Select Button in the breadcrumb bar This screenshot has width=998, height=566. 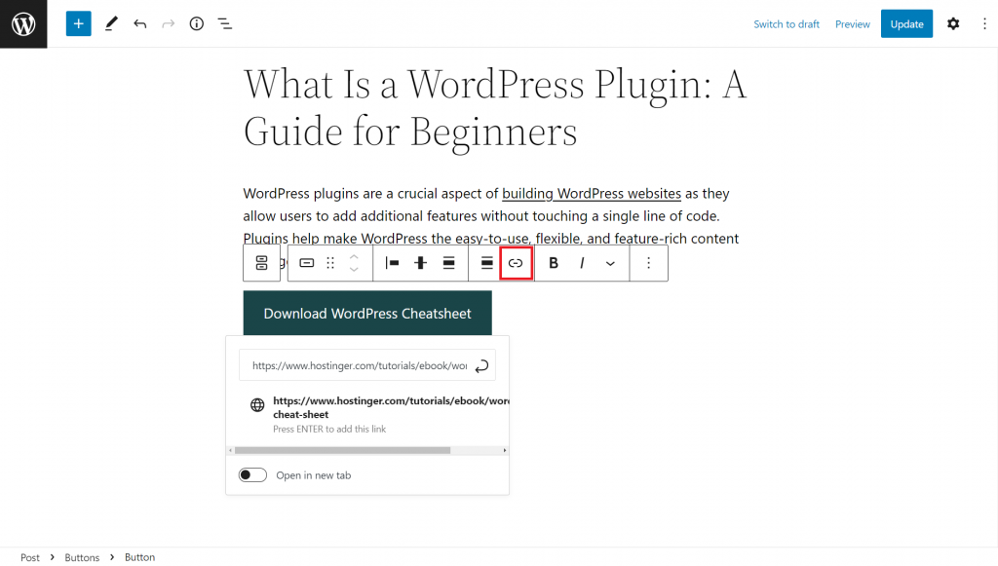pyautogui.click(x=139, y=556)
